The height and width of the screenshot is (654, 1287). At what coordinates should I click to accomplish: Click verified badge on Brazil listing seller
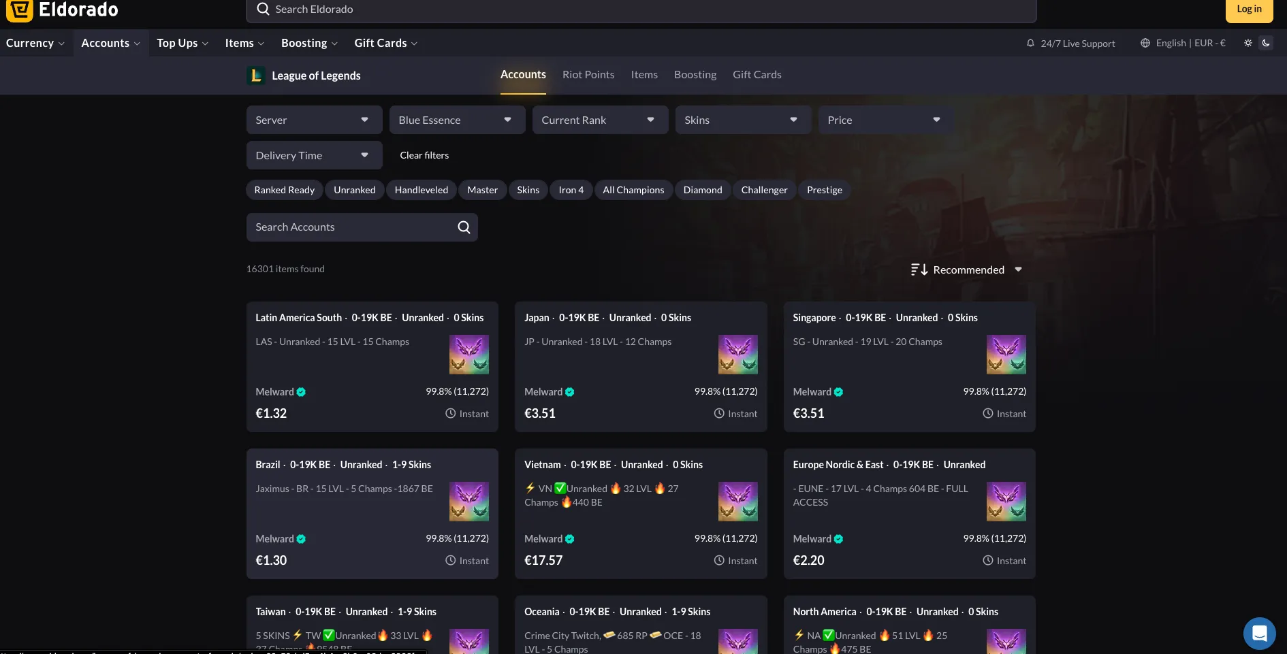tap(301, 539)
